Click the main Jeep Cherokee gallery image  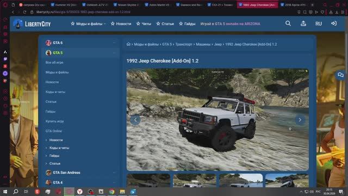click(x=217, y=120)
